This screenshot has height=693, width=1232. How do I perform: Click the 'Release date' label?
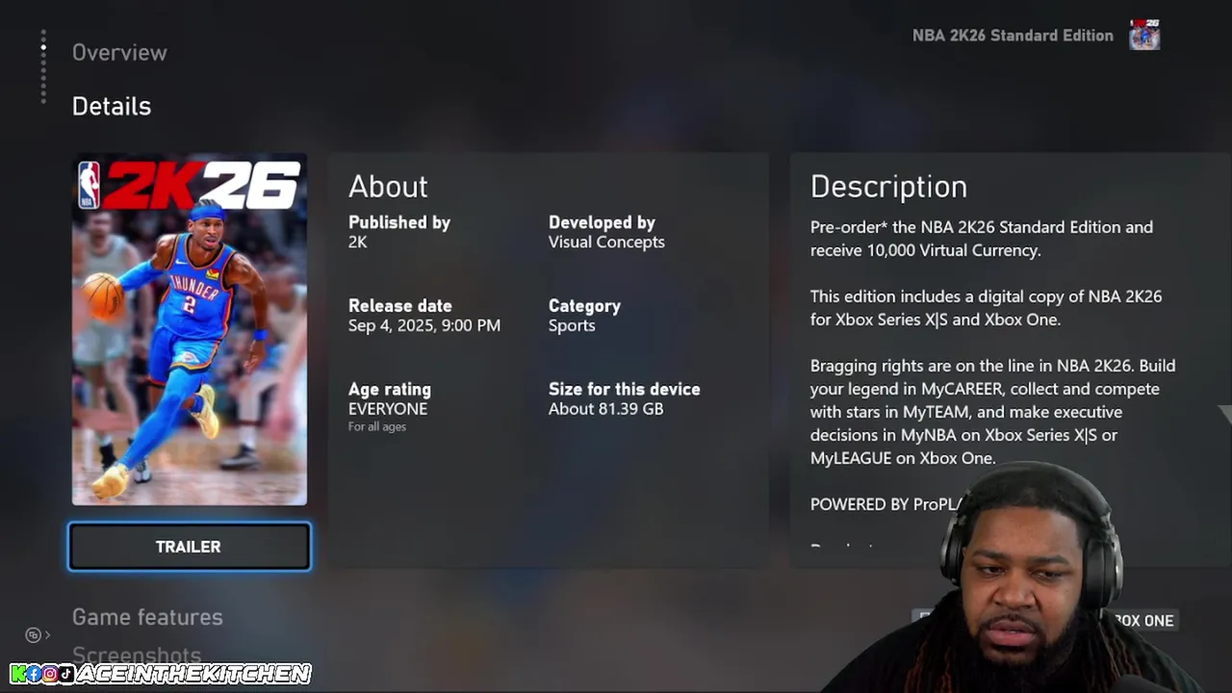pyautogui.click(x=399, y=306)
